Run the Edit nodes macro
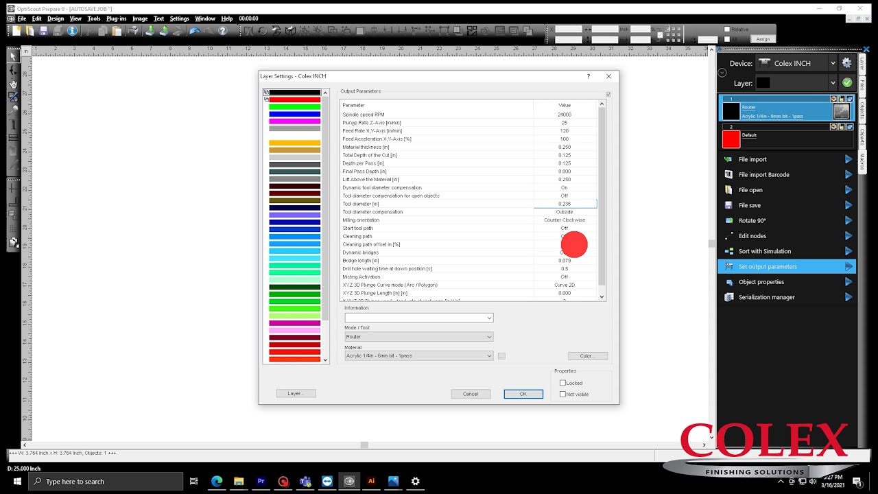 click(x=787, y=236)
